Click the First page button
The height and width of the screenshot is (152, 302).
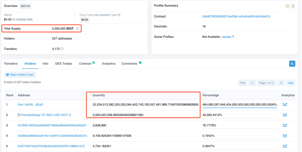pos(243,83)
